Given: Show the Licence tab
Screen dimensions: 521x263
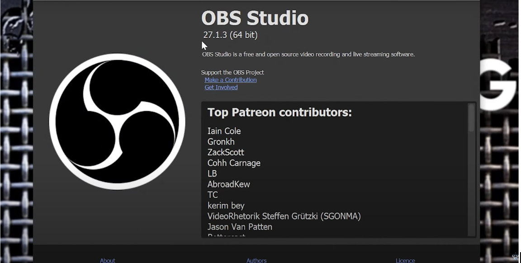Looking at the screenshot, I should [x=405, y=260].
